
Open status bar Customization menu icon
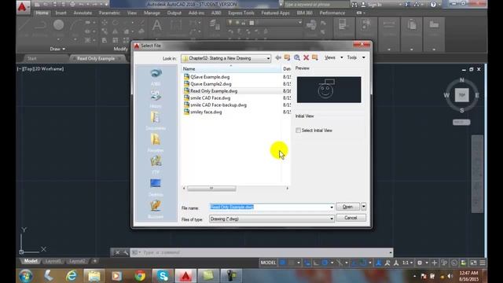click(x=482, y=263)
